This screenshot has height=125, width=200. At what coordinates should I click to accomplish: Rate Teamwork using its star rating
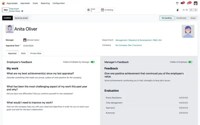(x=183, y=108)
